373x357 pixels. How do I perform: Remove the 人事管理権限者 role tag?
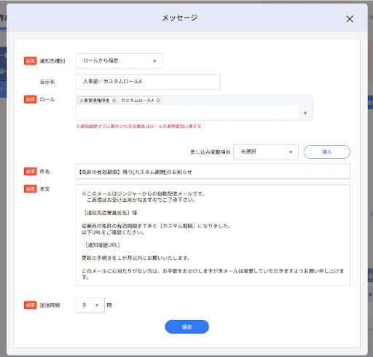(x=114, y=101)
